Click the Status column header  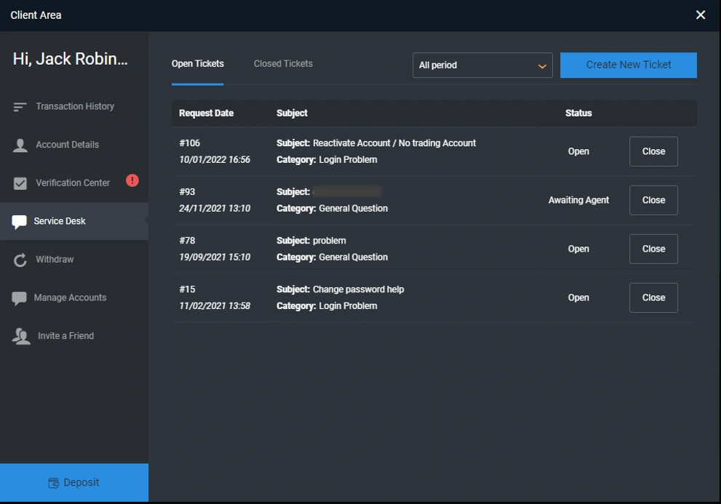click(578, 113)
